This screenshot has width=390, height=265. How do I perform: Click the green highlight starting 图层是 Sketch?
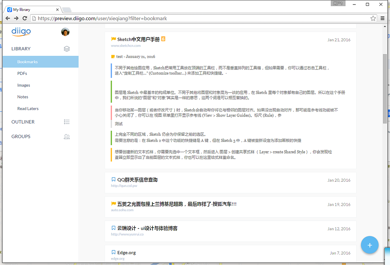[230, 95]
